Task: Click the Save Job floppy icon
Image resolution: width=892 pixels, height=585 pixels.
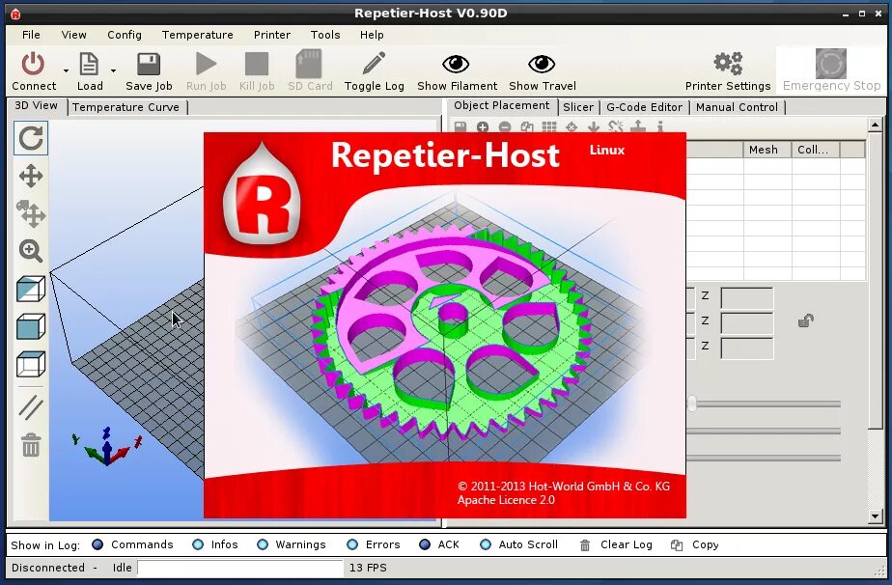Action: [149, 64]
